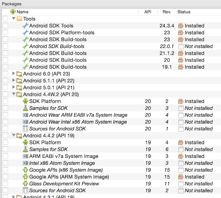The width and height of the screenshot is (221, 198).
Task: Click revision 21.1.2 of Android SDK Build-tools
Action: point(167,53)
